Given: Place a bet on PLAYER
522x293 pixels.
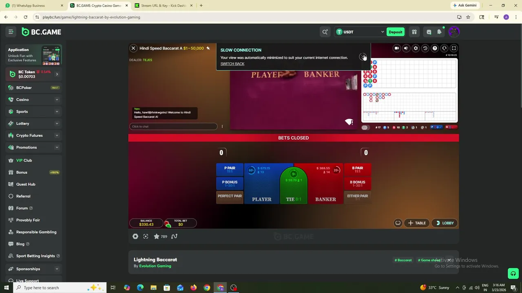Looking at the screenshot, I should 261,183.
